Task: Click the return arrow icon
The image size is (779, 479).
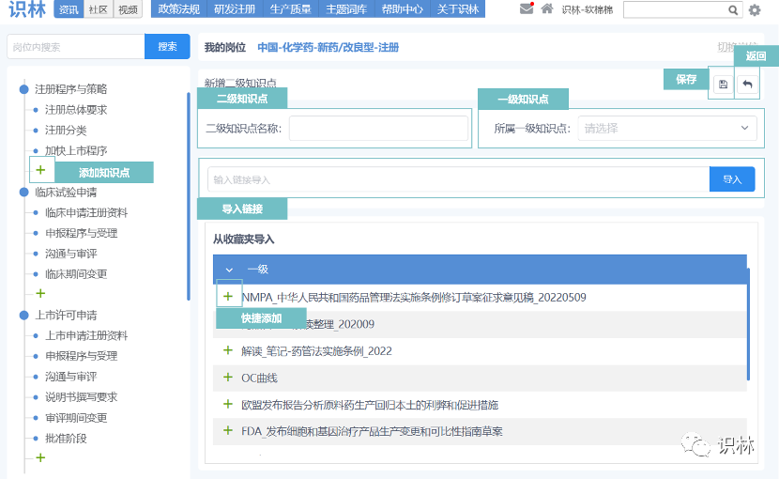Action: tap(747, 85)
